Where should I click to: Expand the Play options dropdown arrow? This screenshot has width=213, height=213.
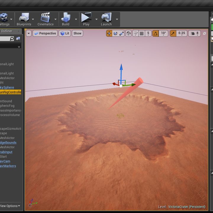(96, 19)
